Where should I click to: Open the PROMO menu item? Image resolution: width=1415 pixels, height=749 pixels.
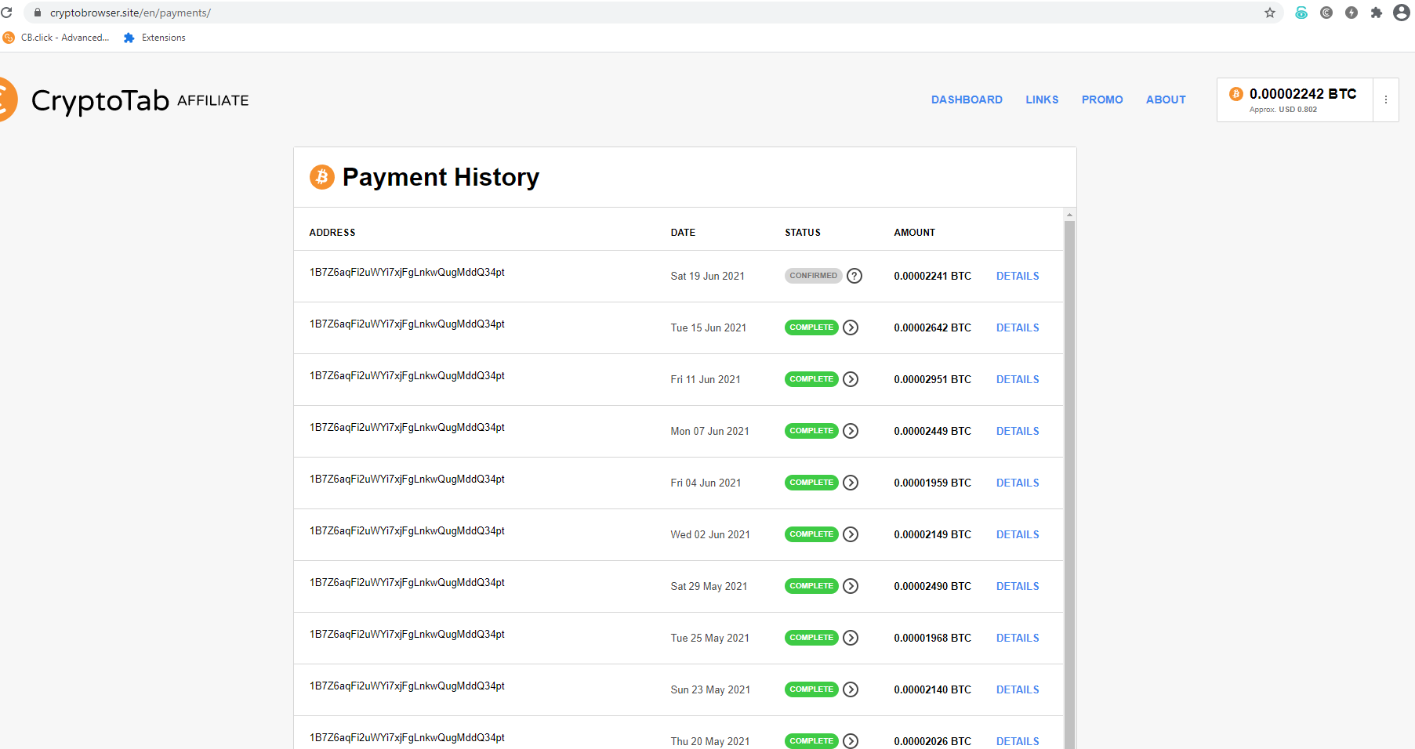click(1102, 100)
